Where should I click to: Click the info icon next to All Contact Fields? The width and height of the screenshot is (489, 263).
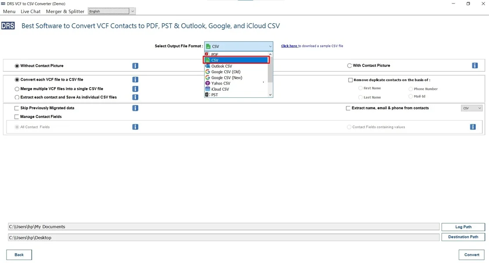click(135, 127)
